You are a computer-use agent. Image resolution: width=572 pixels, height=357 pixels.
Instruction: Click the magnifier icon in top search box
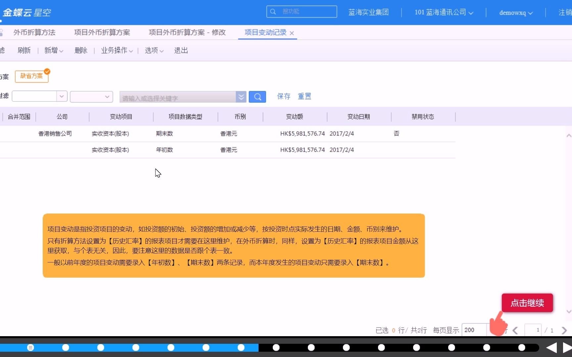click(x=273, y=12)
